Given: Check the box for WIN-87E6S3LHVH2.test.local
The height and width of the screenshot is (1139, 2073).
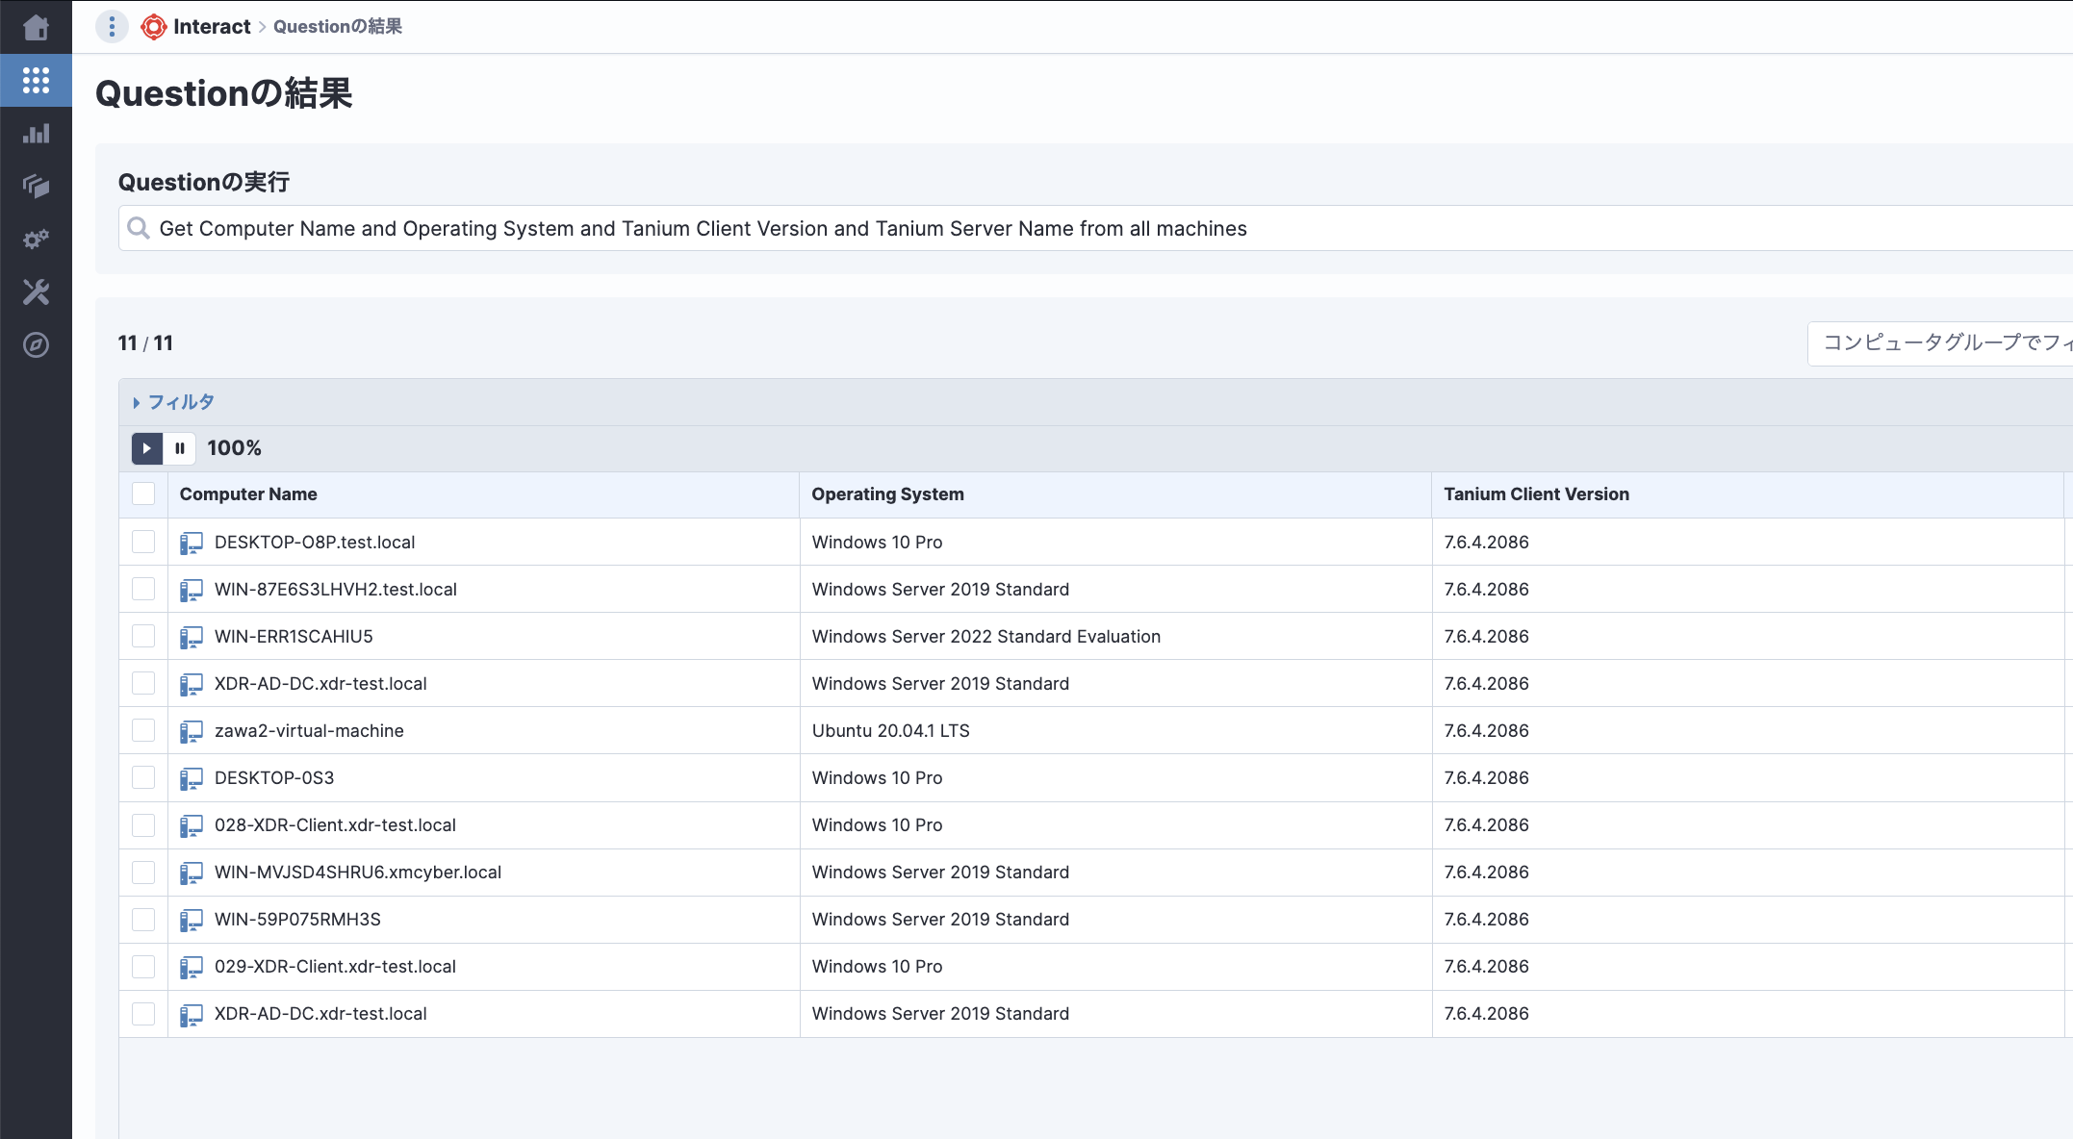Looking at the screenshot, I should (x=143, y=589).
